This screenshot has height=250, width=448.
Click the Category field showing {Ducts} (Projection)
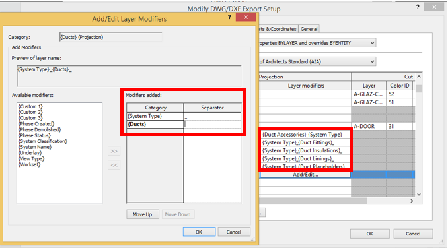coord(111,37)
